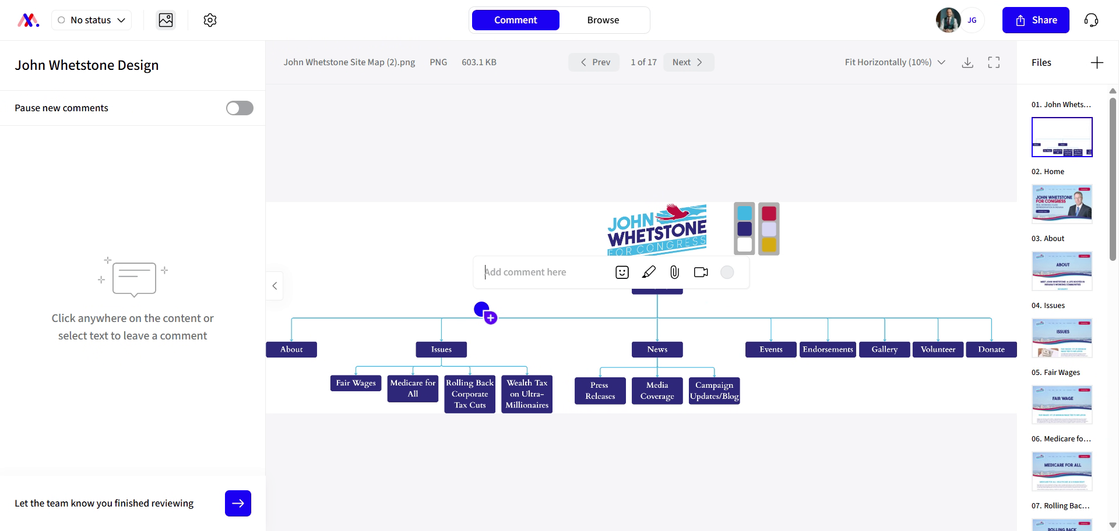Download the current file

point(967,62)
